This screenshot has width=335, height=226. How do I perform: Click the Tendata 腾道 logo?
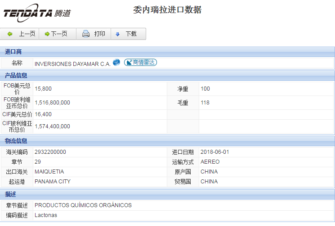pyautogui.click(x=37, y=13)
